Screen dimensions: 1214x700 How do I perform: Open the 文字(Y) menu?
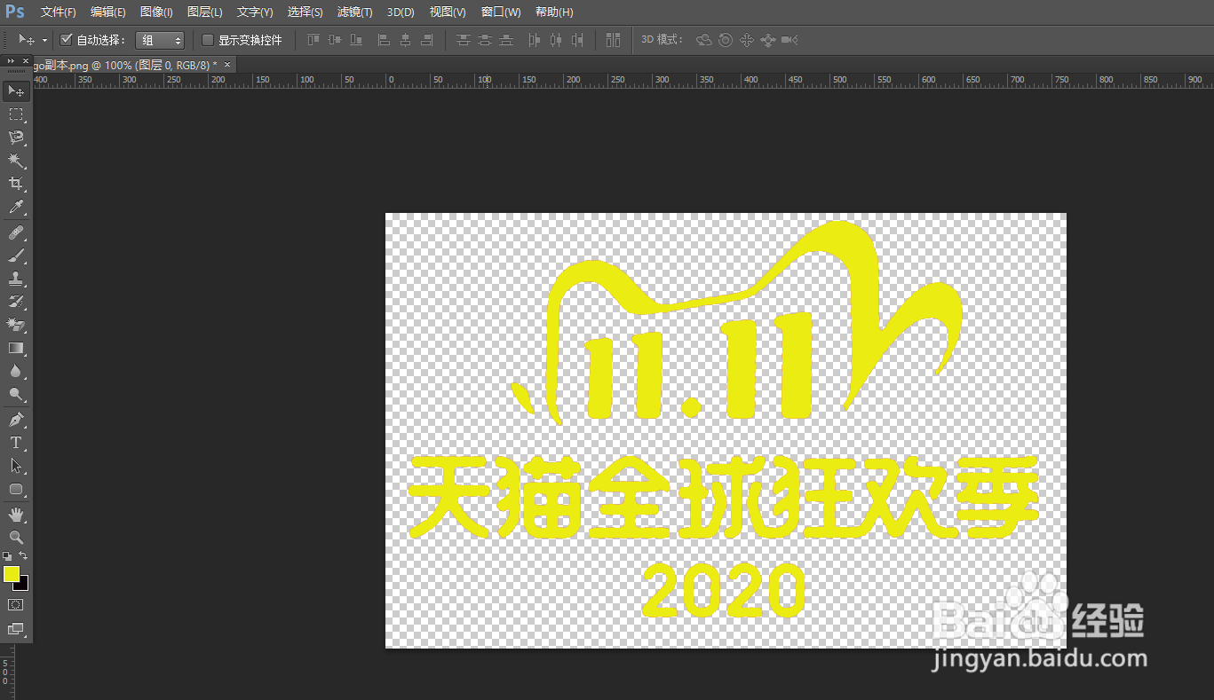[x=255, y=12]
